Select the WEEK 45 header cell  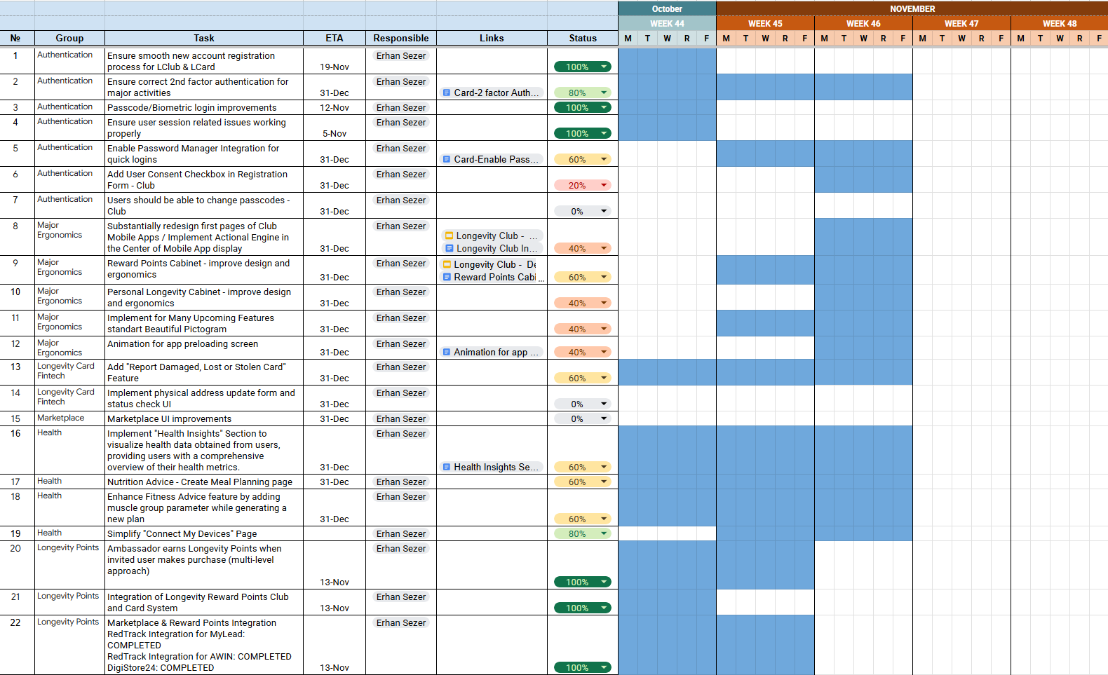point(765,23)
